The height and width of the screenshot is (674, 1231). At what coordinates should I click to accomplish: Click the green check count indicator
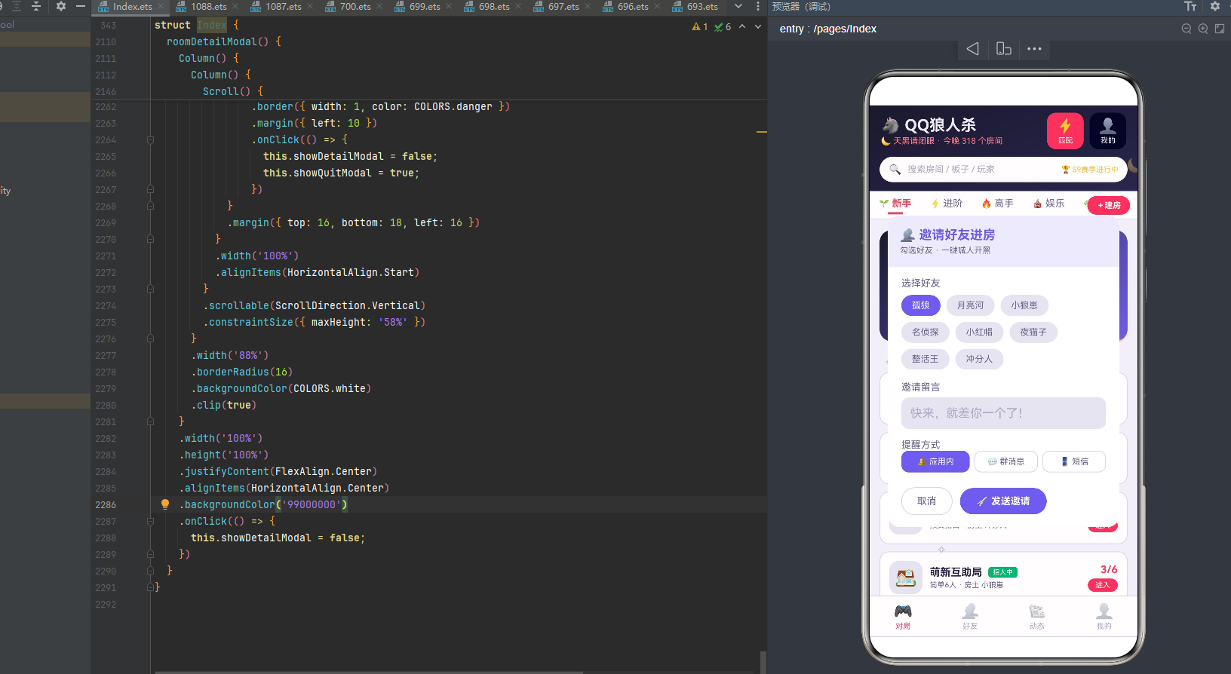pyautogui.click(x=723, y=26)
